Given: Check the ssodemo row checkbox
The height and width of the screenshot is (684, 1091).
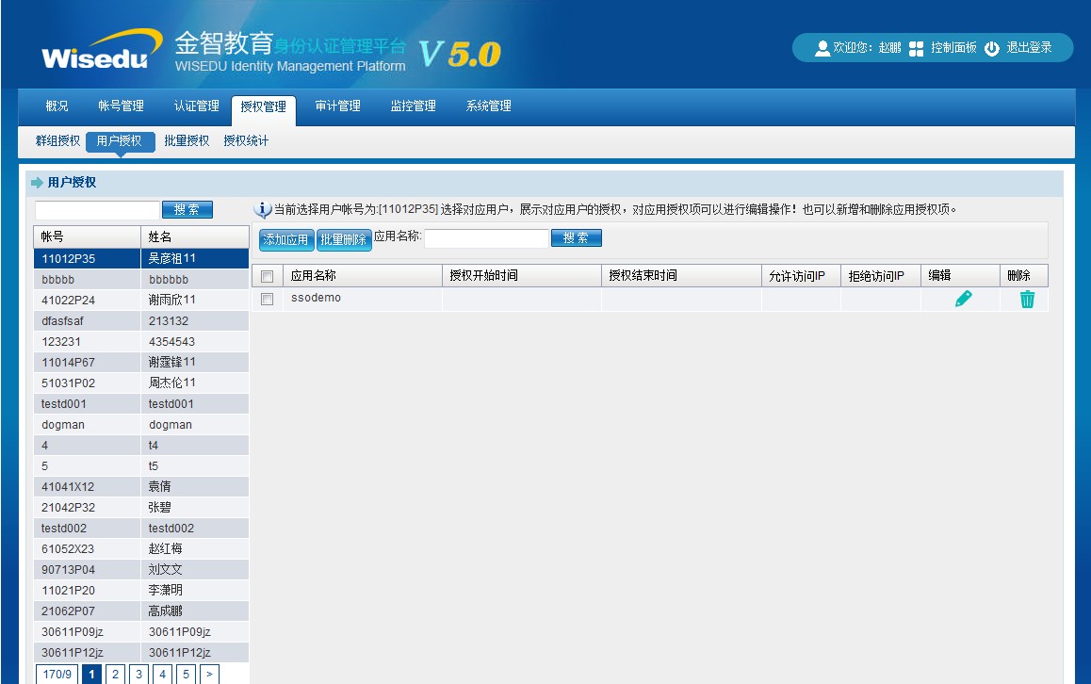Looking at the screenshot, I should pos(268,299).
